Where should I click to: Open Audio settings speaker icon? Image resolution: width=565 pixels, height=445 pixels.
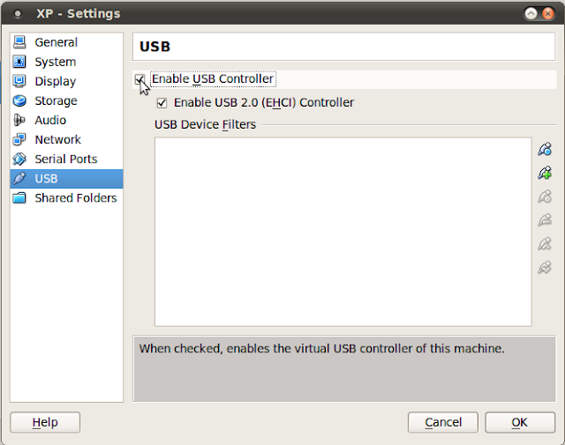click(19, 120)
